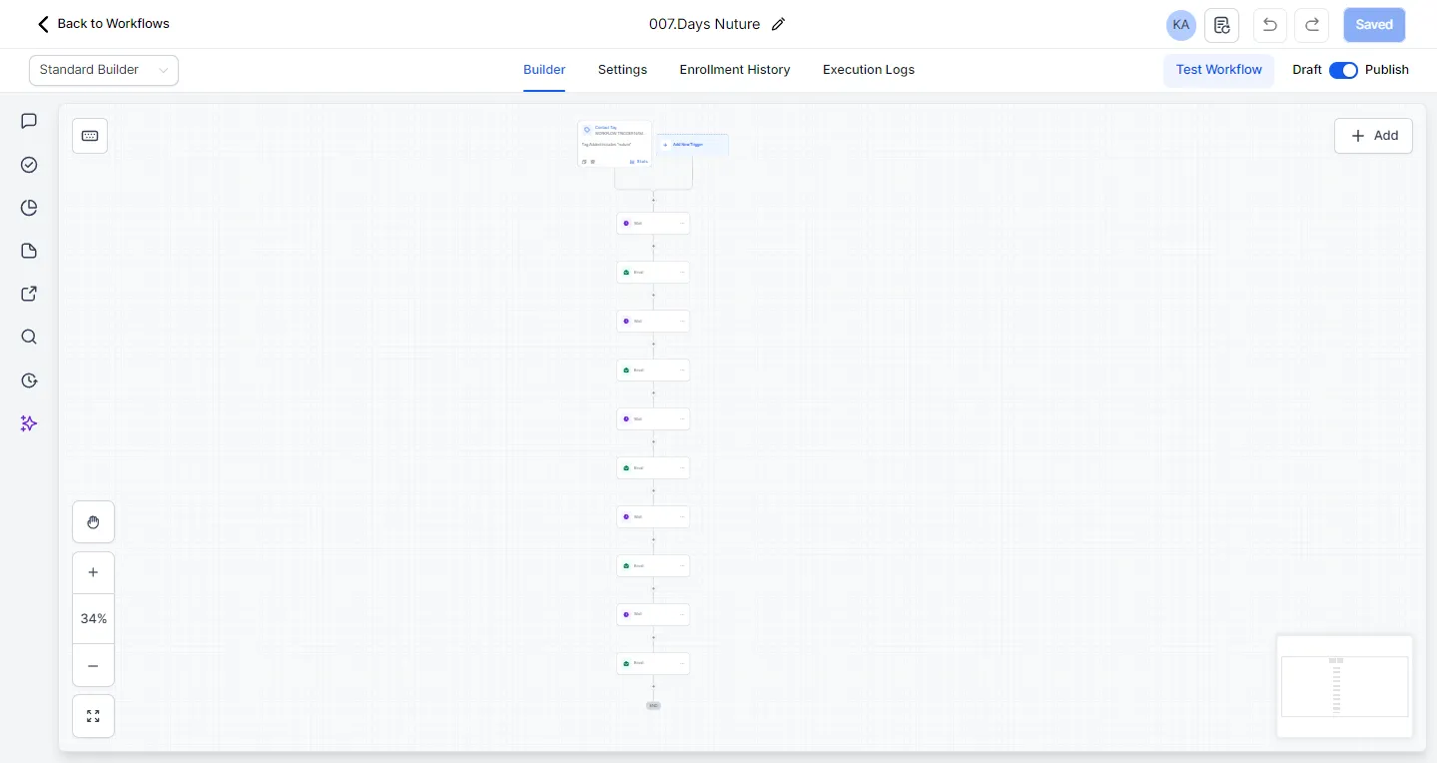Open the comments sidebar panel icon
This screenshot has height=763, width=1437.
click(x=28, y=121)
